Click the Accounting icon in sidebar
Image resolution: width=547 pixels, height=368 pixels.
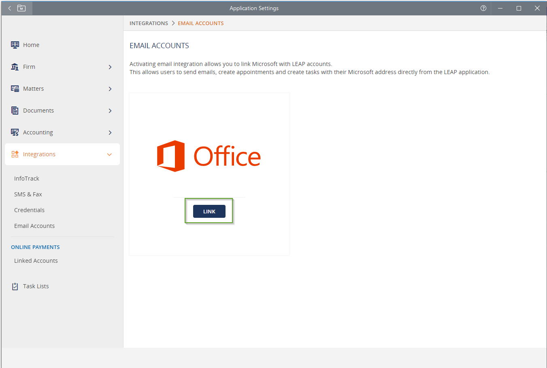coord(15,132)
